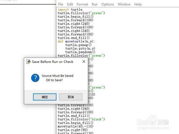179x134 pixels.
Task: Click the 'def moveturtle(x,y):' line
Action: pos(77,41)
